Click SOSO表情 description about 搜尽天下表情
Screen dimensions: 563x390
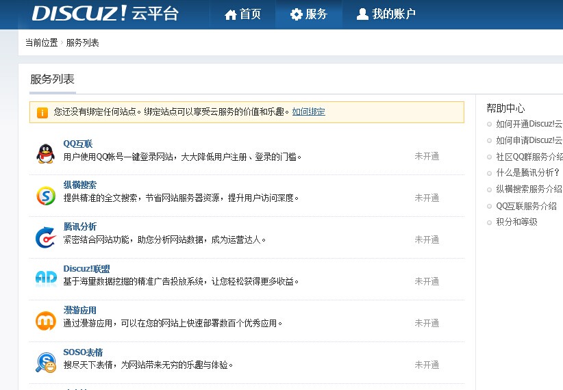[149, 365]
